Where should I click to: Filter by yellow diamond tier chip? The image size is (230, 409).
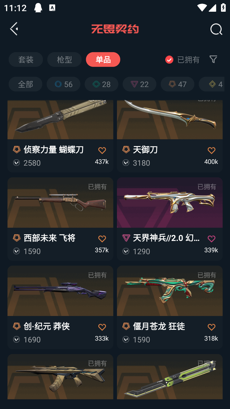click(212, 84)
